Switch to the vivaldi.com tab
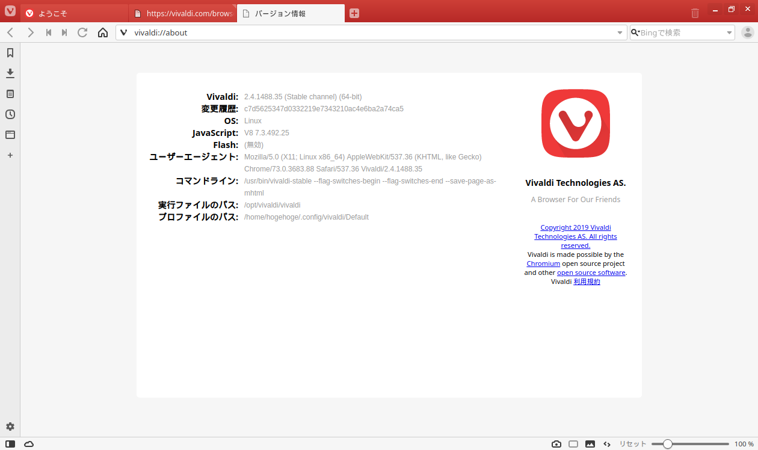Screen dimensions: 758x450 (183, 13)
